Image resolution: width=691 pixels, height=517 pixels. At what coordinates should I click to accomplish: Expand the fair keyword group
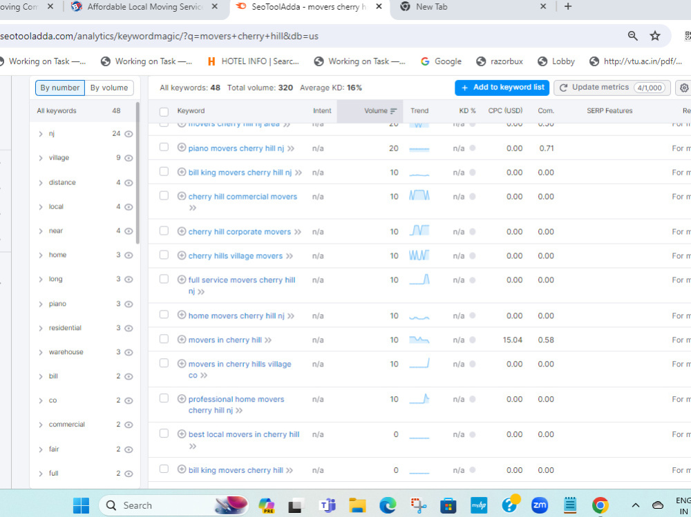(x=41, y=449)
